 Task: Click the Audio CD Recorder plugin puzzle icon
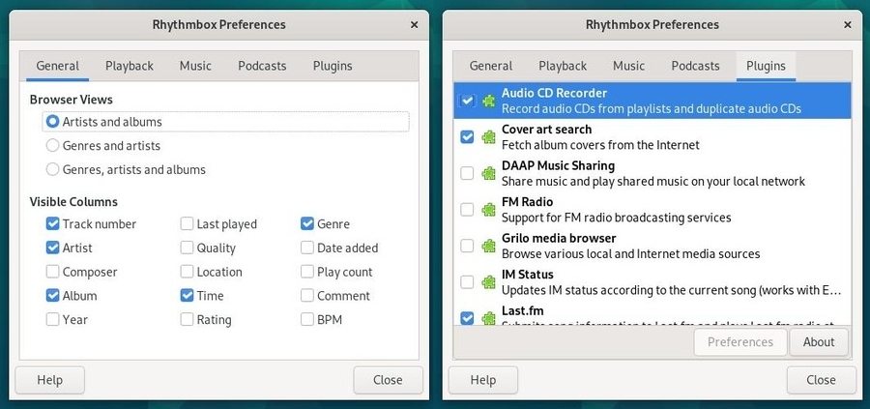[488, 101]
